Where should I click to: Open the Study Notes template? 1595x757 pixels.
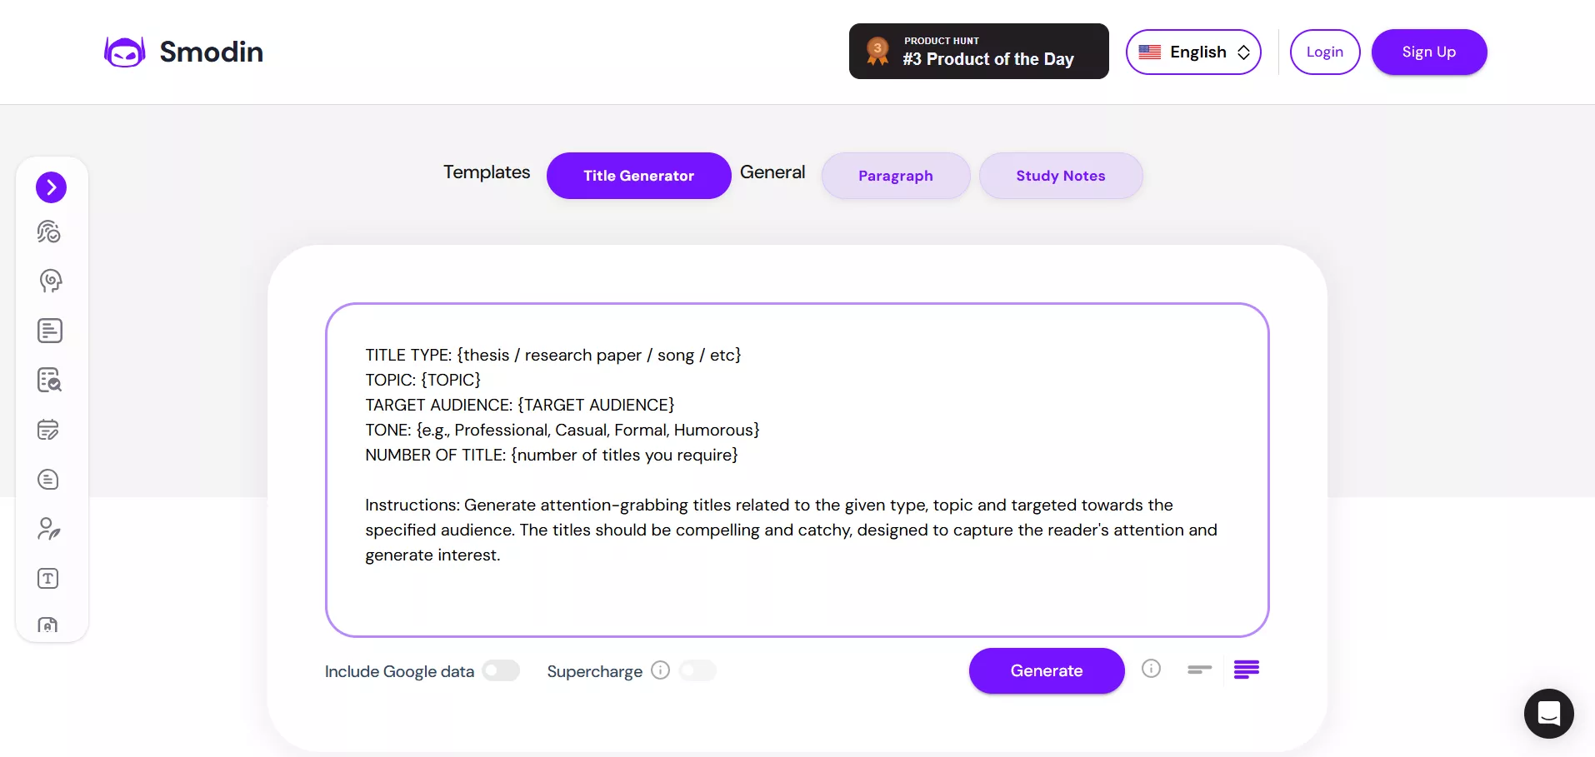tap(1060, 176)
